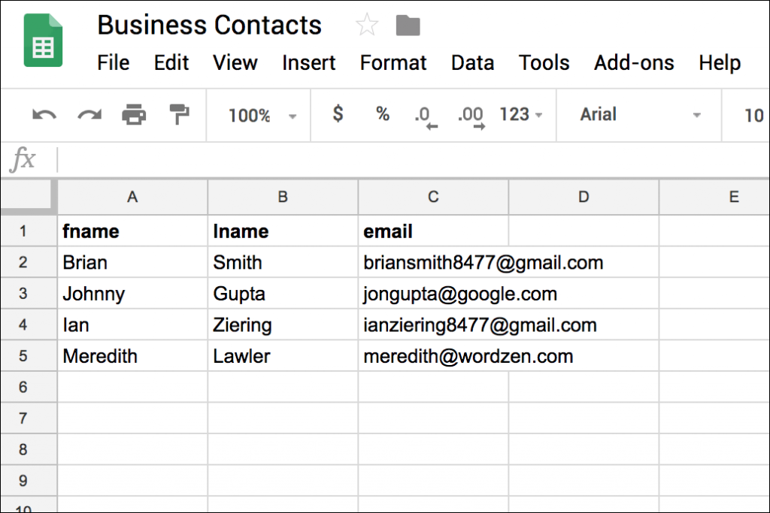Click the Undo icon
Image resolution: width=770 pixels, height=513 pixels.
(x=44, y=115)
